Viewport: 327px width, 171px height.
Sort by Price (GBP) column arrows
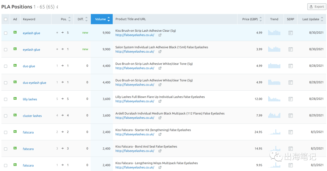(260, 19)
